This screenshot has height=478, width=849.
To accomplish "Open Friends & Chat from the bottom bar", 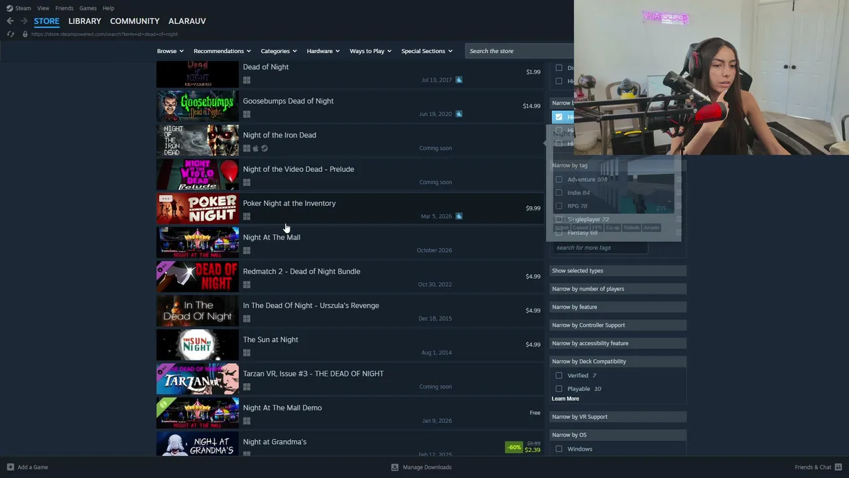I will tap(818, 467).
